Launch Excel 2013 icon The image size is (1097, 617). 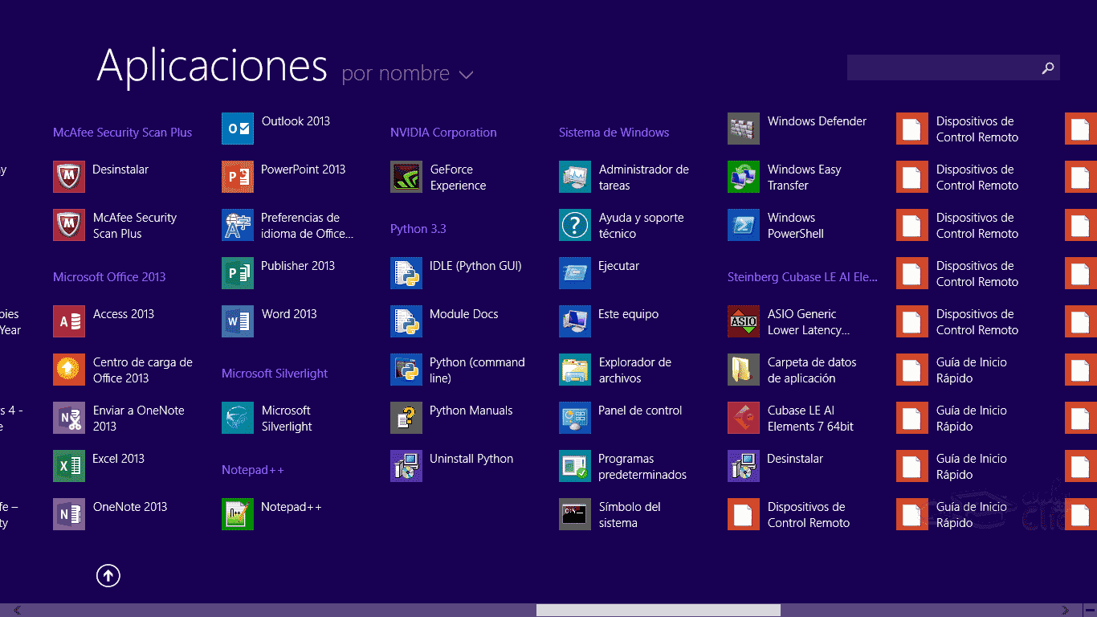69,466
